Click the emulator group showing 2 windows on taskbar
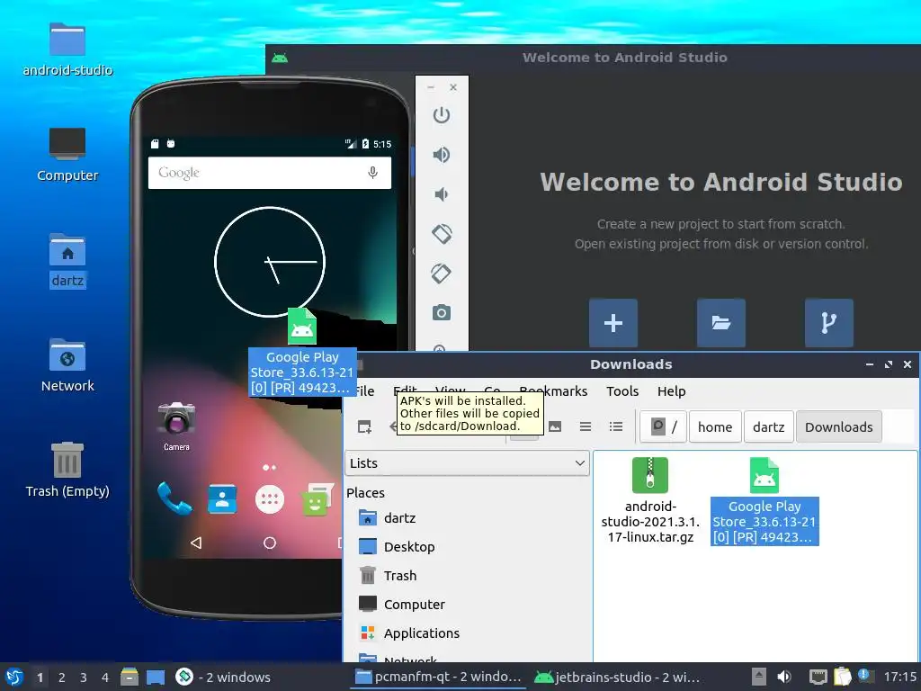 (x=223, y=677)
